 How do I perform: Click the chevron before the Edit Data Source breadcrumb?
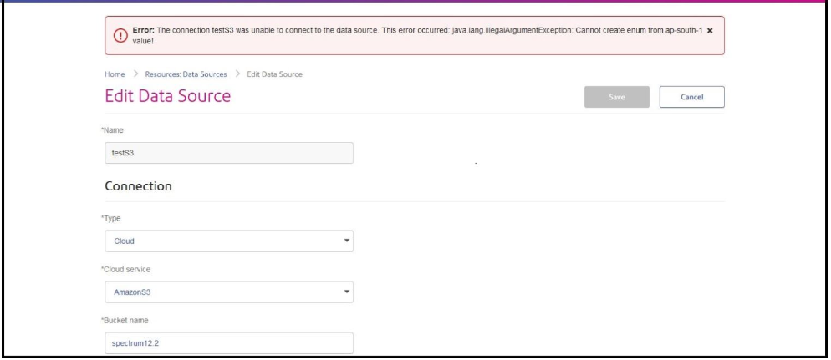click(237, 74)
